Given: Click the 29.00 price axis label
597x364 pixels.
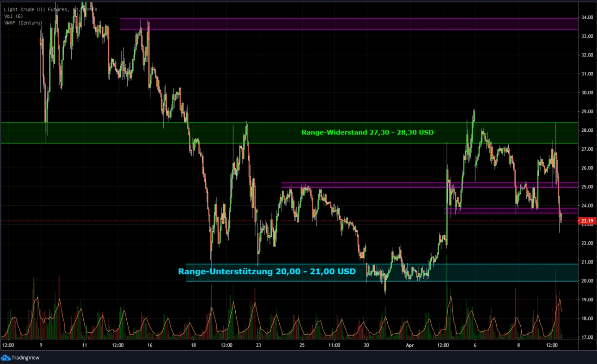Looking at the screenshot, I should coord(587,112).
